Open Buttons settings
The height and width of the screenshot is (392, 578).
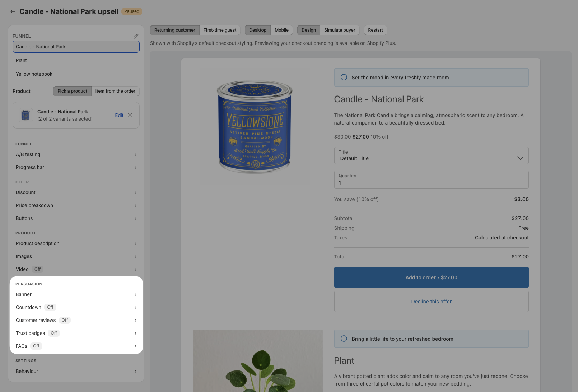click(x=76, y=218)
